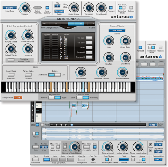
Task: Click the Formant Amount knob
Action: (x=122, y=72)
